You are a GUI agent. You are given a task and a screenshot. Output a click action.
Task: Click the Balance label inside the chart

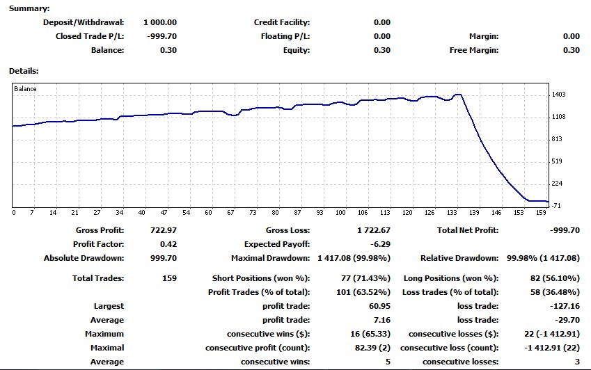coord(25,89)
